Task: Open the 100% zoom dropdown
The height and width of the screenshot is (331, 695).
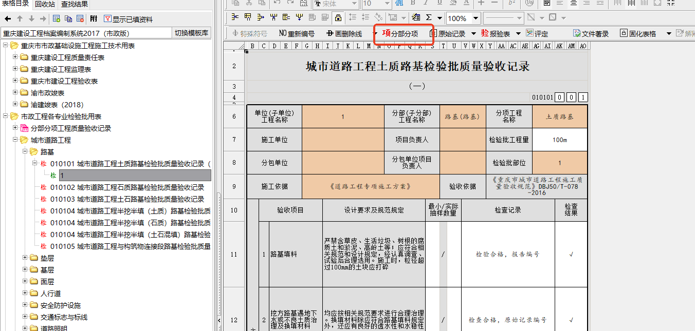Action: point(475,18)
